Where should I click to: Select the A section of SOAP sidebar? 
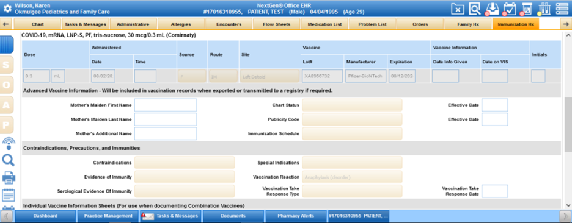(x=7, y=105)
